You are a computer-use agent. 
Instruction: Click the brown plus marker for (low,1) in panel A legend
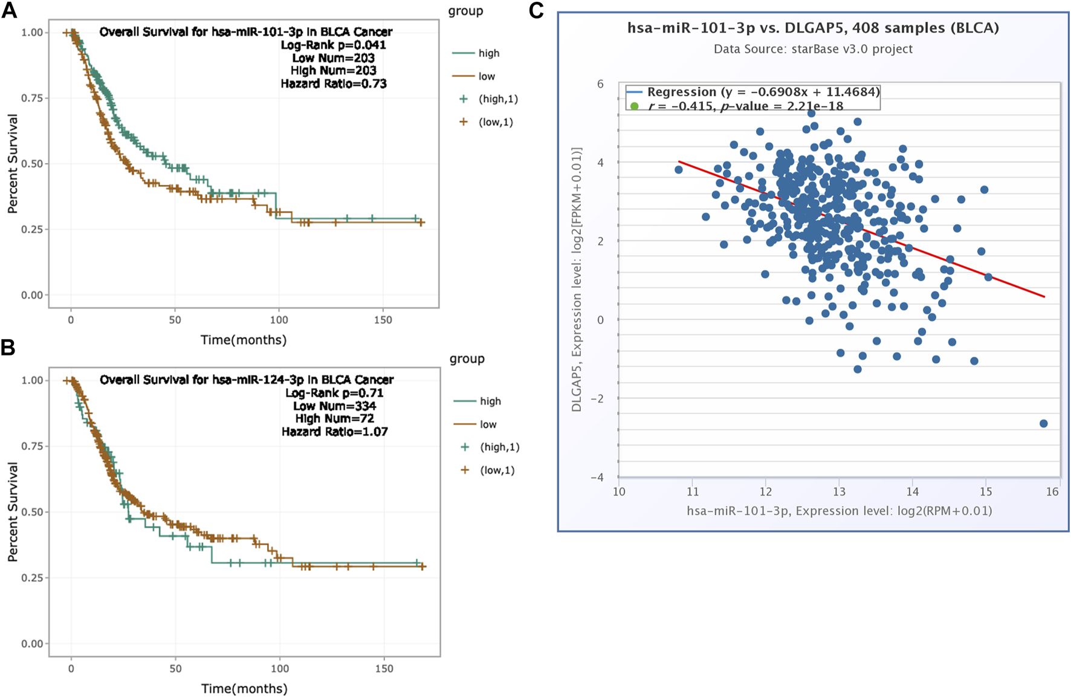coord(464,122)
